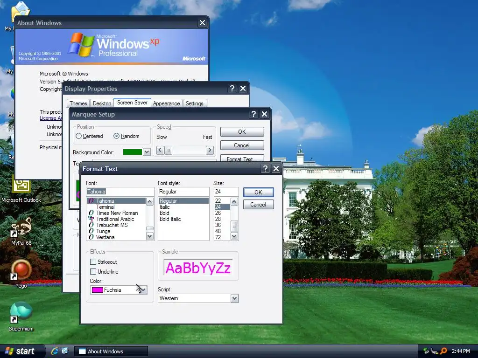
Task: Click help button in Marquee Setup dialog
Action: 253,114
